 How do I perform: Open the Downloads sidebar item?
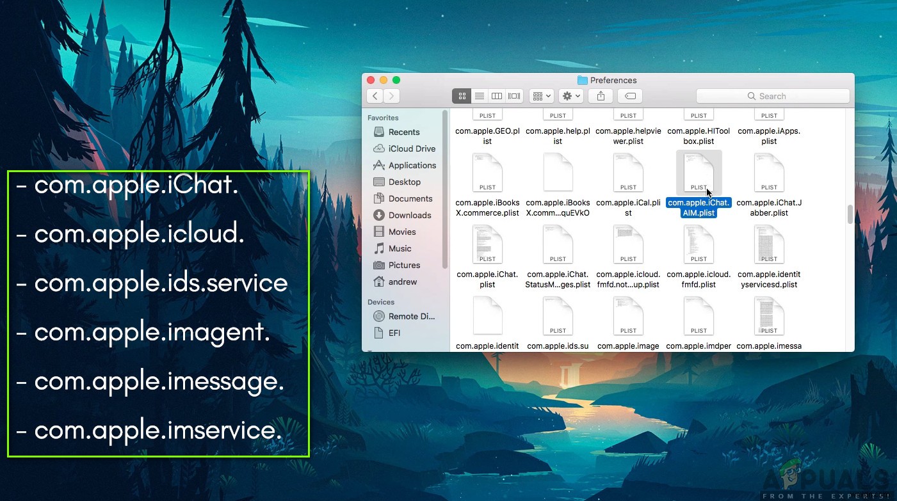[x=410, y=215]
